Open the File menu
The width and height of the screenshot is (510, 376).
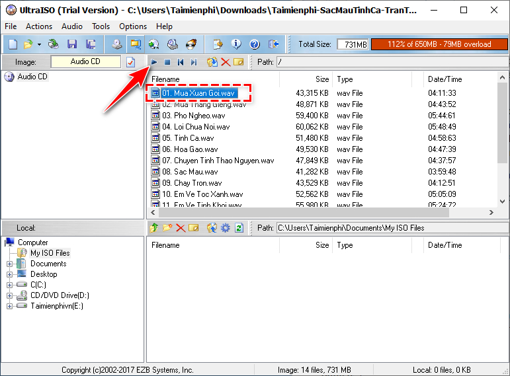11,26
